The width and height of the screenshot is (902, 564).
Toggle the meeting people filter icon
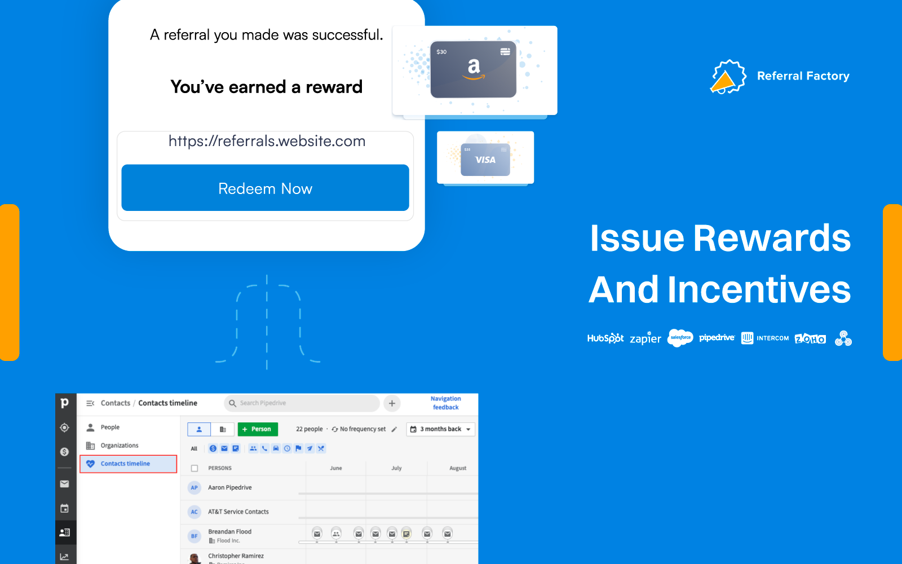click(253, 449)
